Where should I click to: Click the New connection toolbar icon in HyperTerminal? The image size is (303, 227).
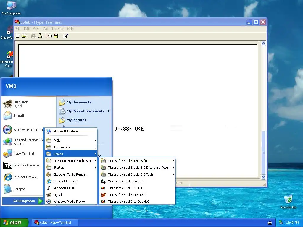pyautogui.click(x=17, y=36)
